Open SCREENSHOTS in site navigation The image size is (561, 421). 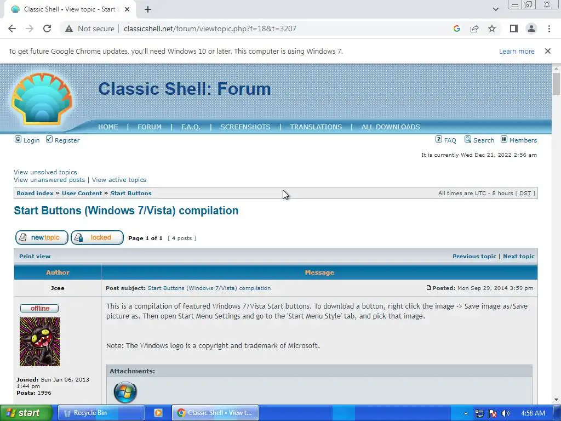pyautogui.click(x=245, y=127)
